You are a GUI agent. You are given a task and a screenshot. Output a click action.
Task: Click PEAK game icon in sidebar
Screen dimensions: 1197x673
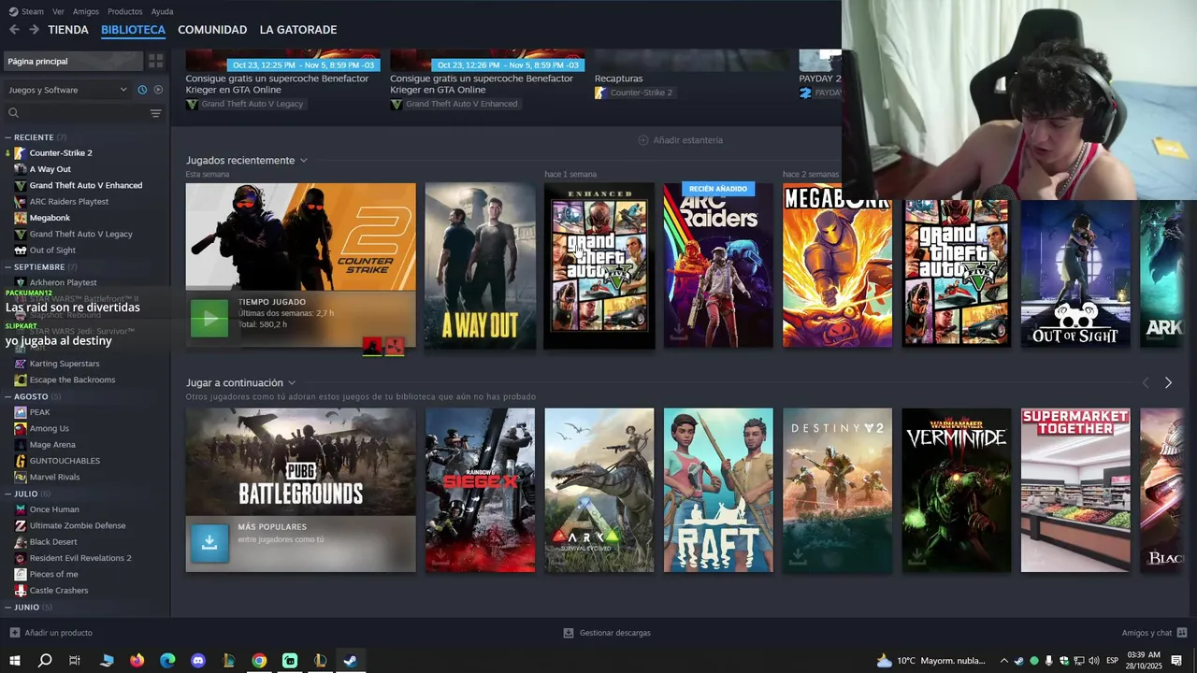(21, 412)
